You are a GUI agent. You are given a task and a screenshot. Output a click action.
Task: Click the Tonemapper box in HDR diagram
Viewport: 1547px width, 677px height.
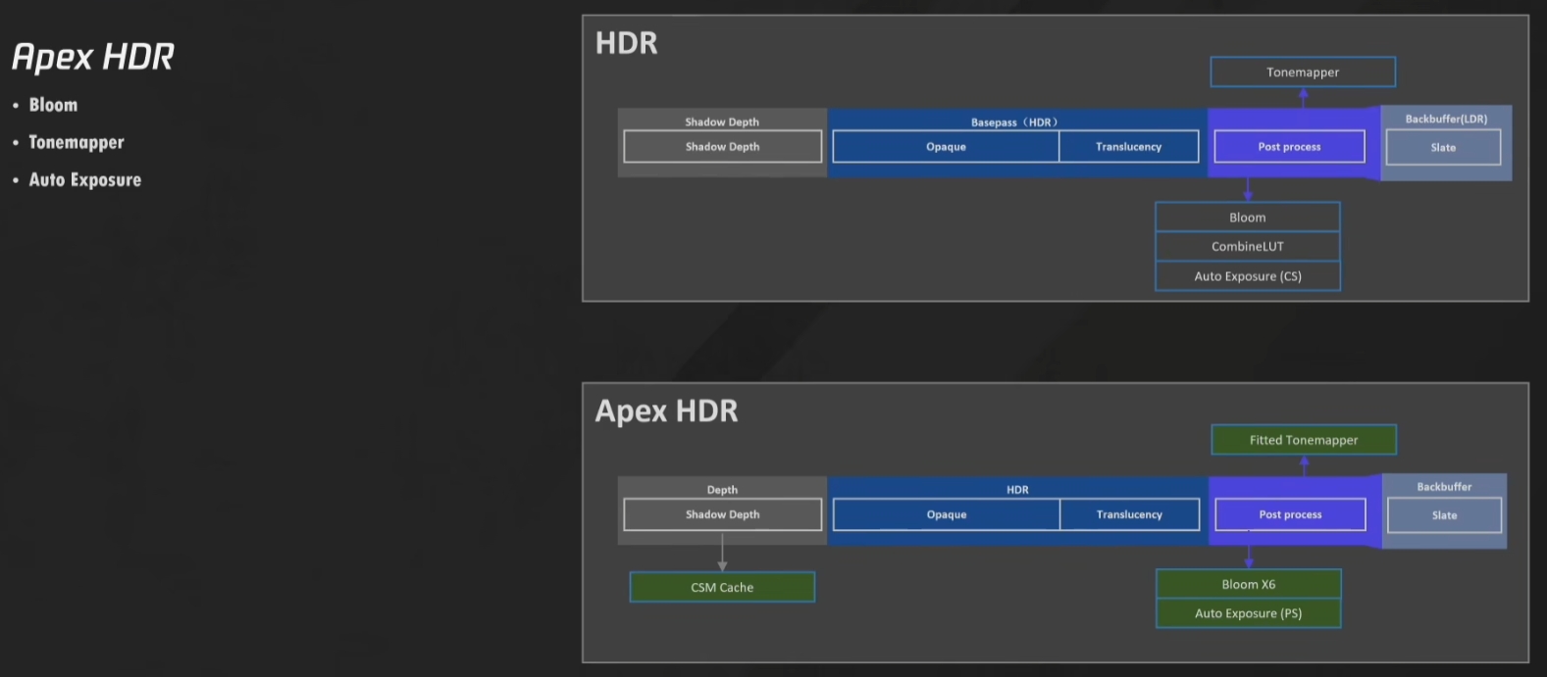pos(1302,72)
